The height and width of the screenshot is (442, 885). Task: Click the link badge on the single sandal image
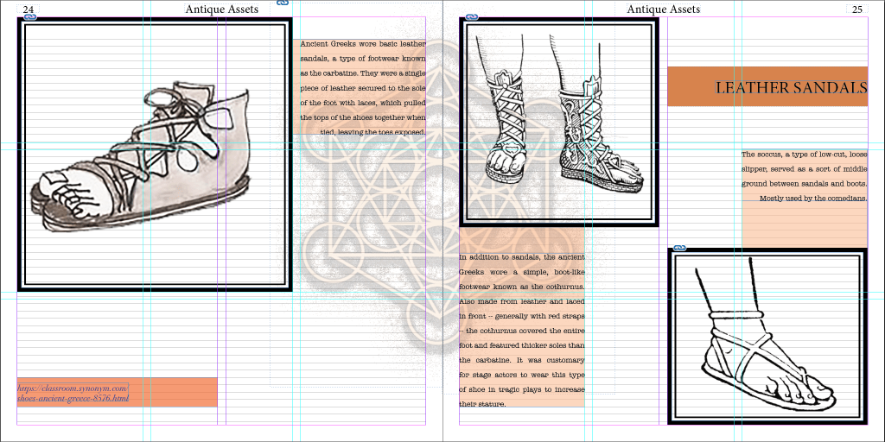(679, 248)
